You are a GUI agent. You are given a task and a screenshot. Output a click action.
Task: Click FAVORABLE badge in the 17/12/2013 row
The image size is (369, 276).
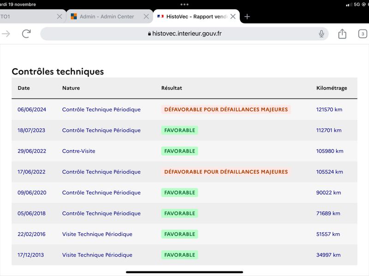coord(179,255)
